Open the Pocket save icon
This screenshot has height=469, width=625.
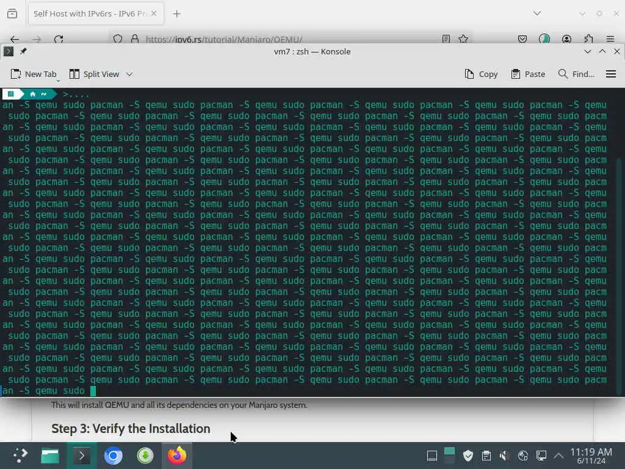(522, 39)
